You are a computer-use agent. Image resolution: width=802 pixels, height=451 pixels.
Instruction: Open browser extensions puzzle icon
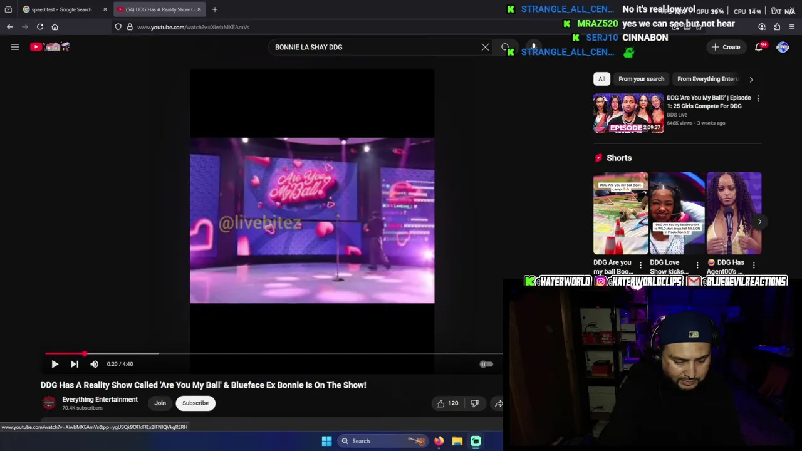(x=777, y=27)
